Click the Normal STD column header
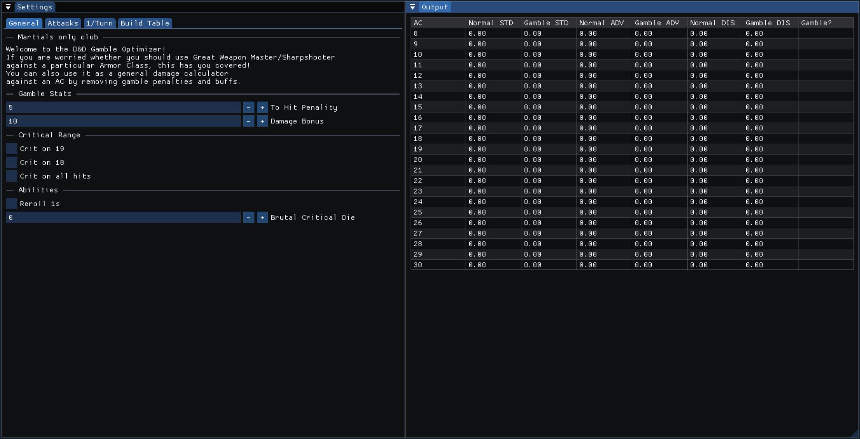This screenshot has height=439, width=860. [491, 23]
